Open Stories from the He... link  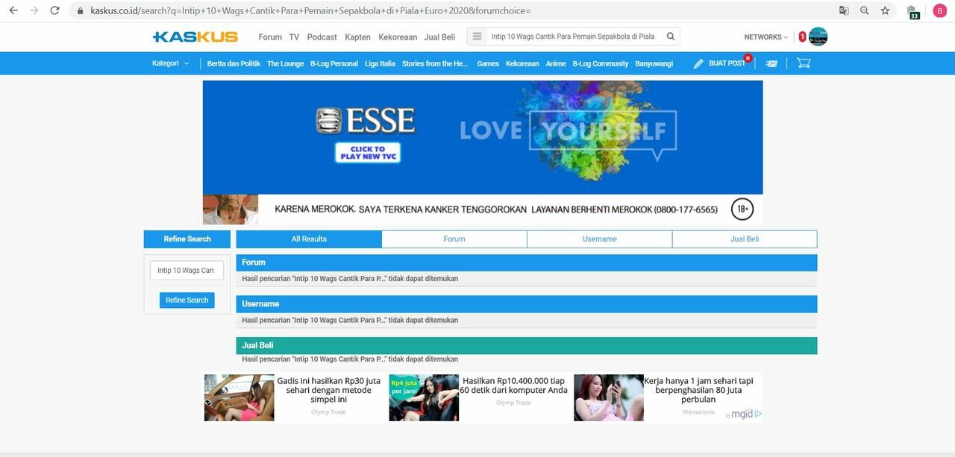[435, 64]
